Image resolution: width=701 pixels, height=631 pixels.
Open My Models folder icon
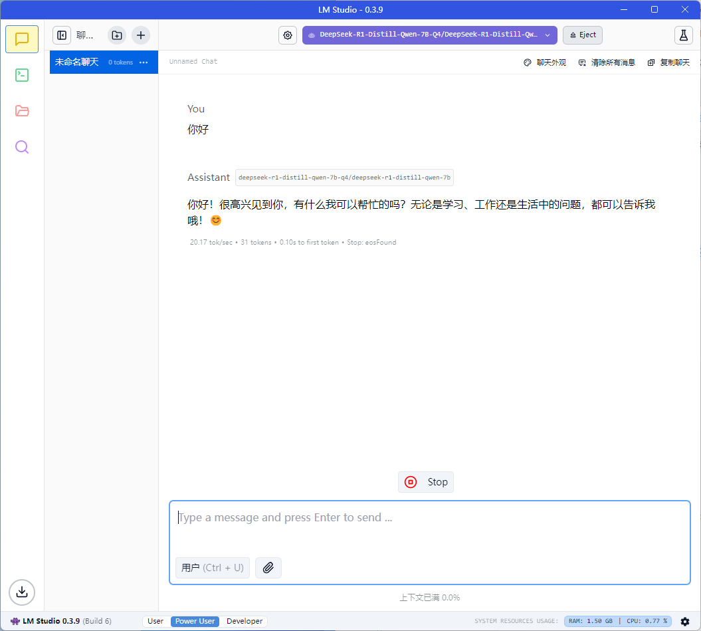[22, 111]
